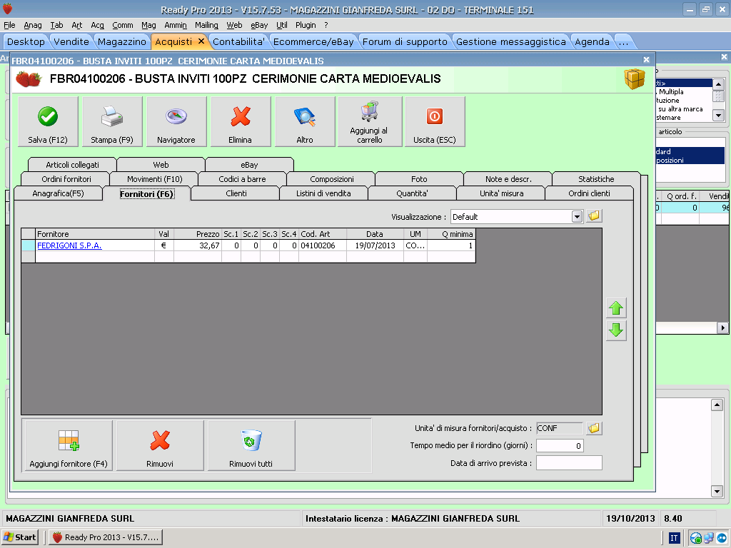Switch to the Vendite main tab
Image resolution: width=731 pixels, height=548 pixels.
pos(71,42)
